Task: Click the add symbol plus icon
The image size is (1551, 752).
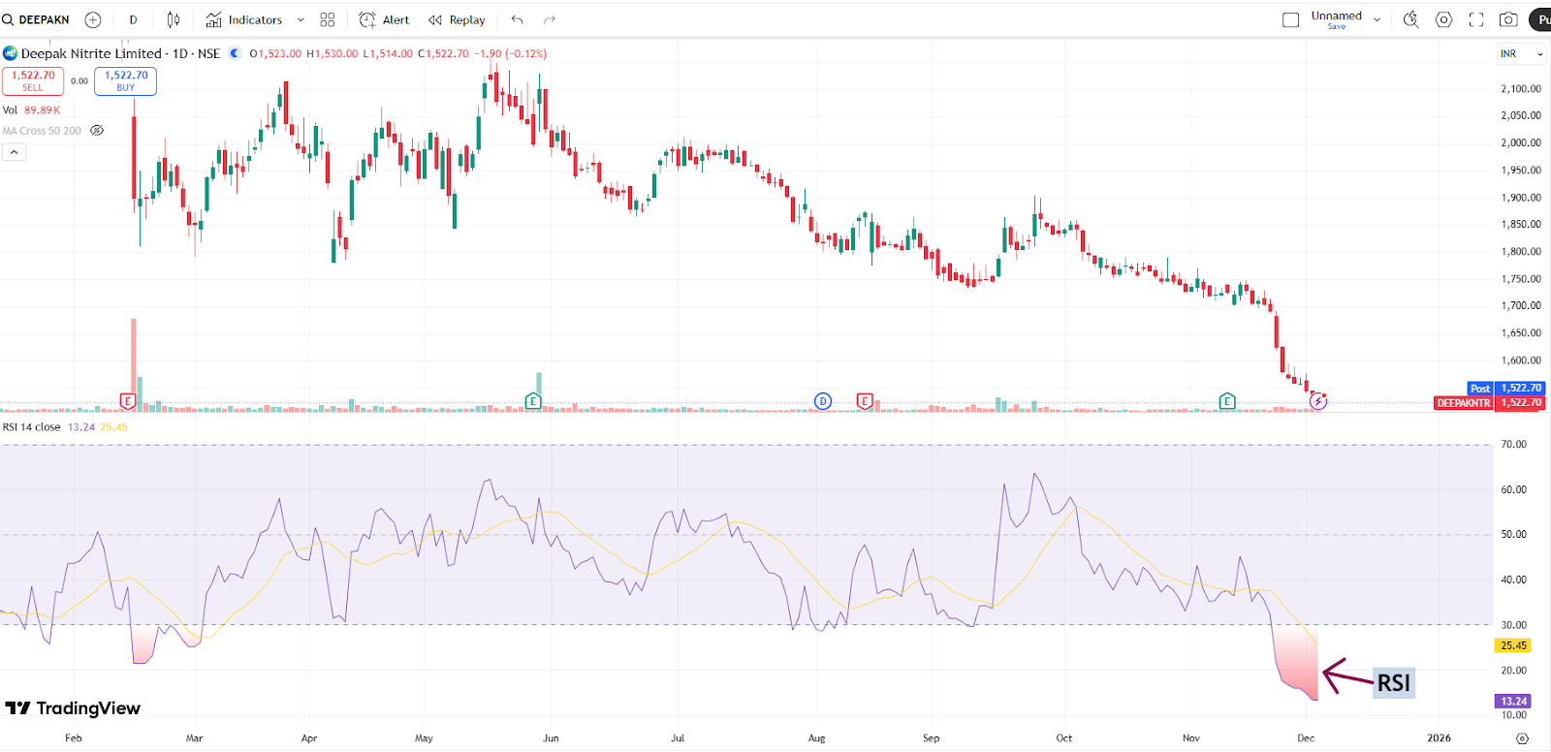Action: [x=93, y=19]
